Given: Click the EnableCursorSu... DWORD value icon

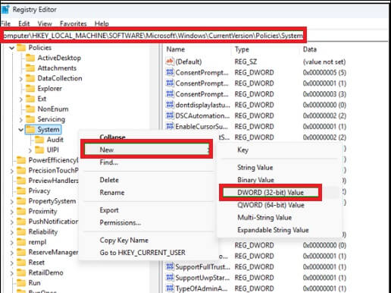Looking at the screenshot, I should [x=170, y=126].
